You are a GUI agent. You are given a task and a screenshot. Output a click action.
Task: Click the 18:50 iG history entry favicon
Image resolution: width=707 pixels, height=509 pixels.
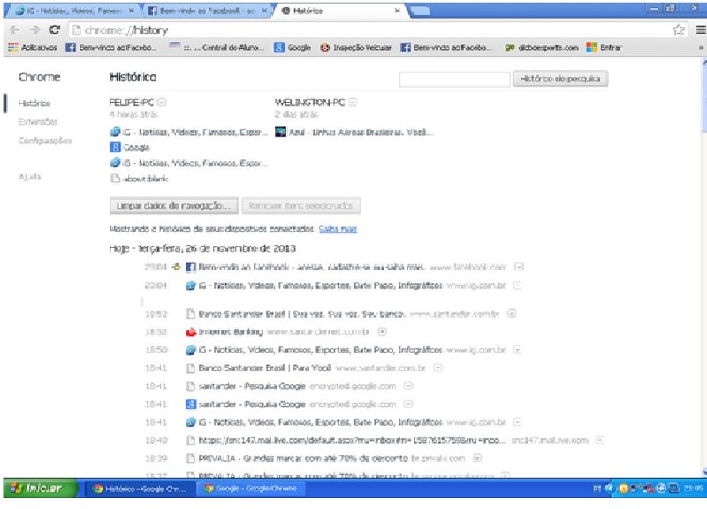coord(191,350)
